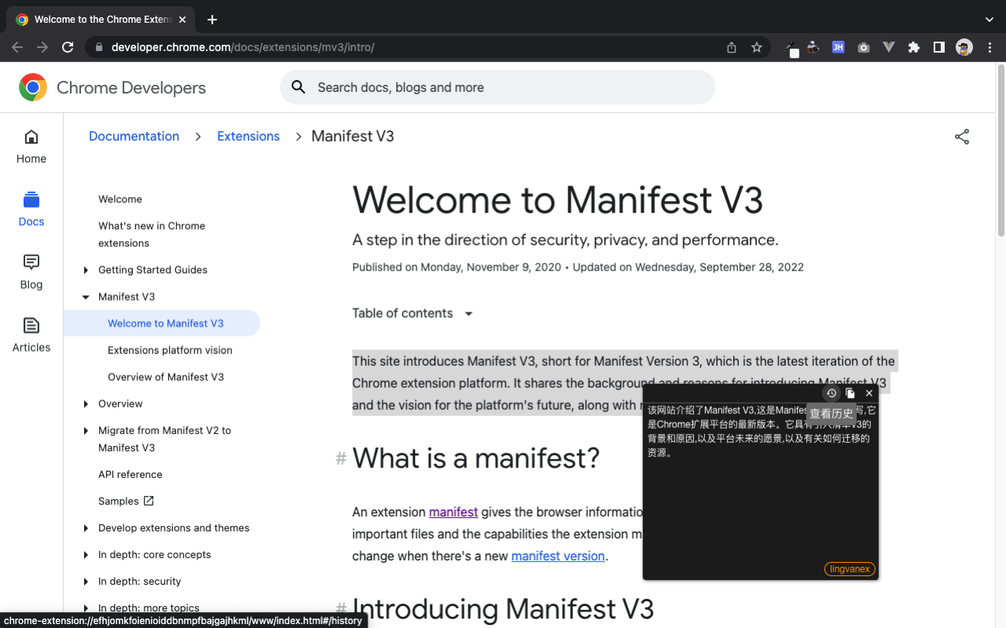Click the search magnifier icon
Screen dimensions: 1006x628
(299, 87)
